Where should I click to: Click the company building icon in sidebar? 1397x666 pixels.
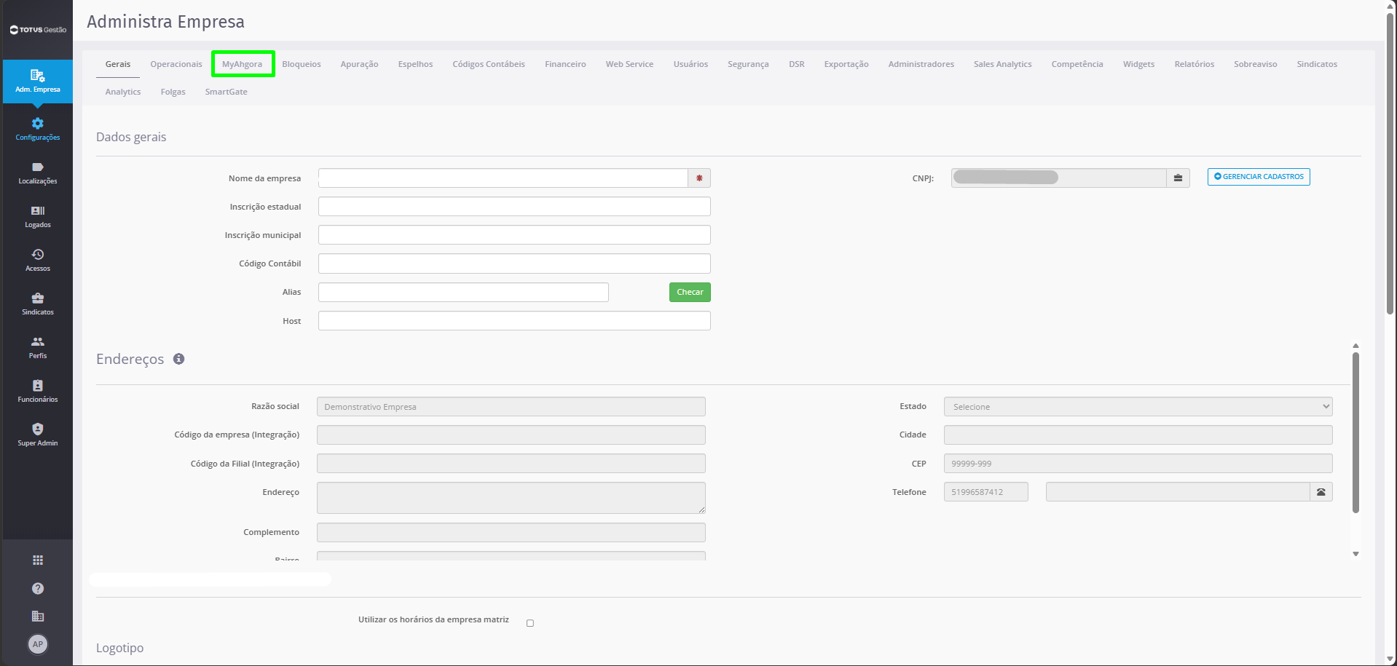[x=38, y=616]
